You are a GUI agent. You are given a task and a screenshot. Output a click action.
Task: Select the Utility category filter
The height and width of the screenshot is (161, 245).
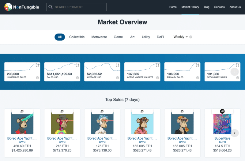point(146,37)
